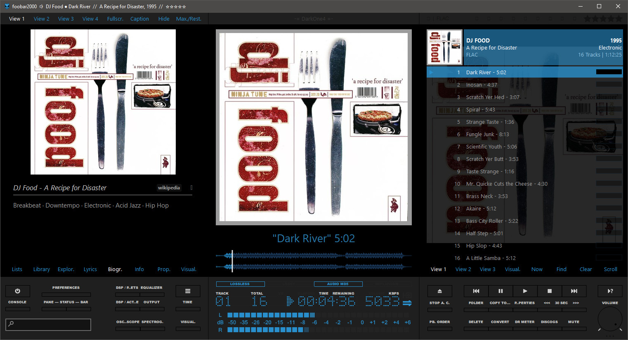Click Clear in the playlist panel bar
The height and width of the screenshot is (340, 628).
point(586,269)
